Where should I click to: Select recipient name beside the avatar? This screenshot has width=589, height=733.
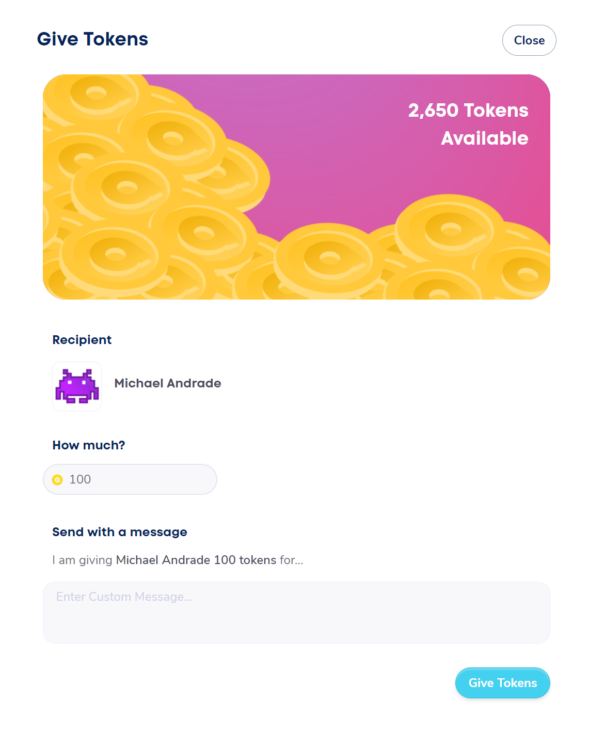pyautogui.click(x=168, y=383)
